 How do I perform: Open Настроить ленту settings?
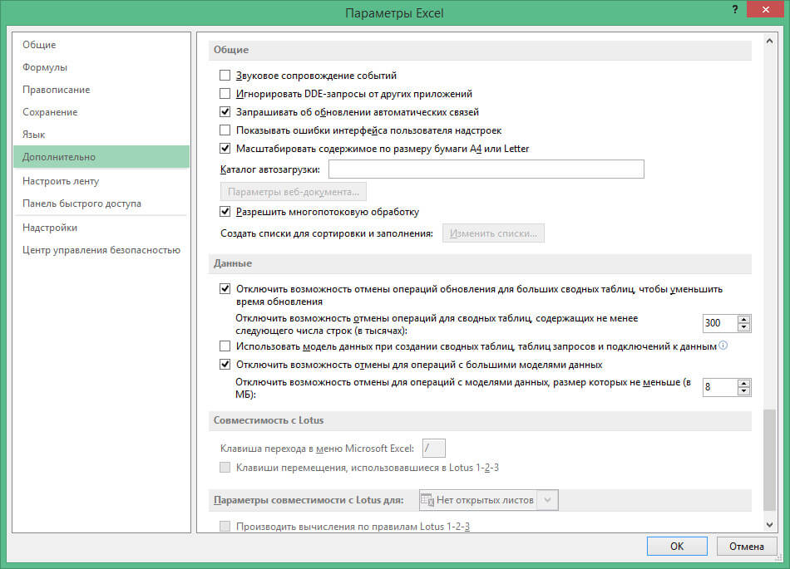(x=101, y=181)
